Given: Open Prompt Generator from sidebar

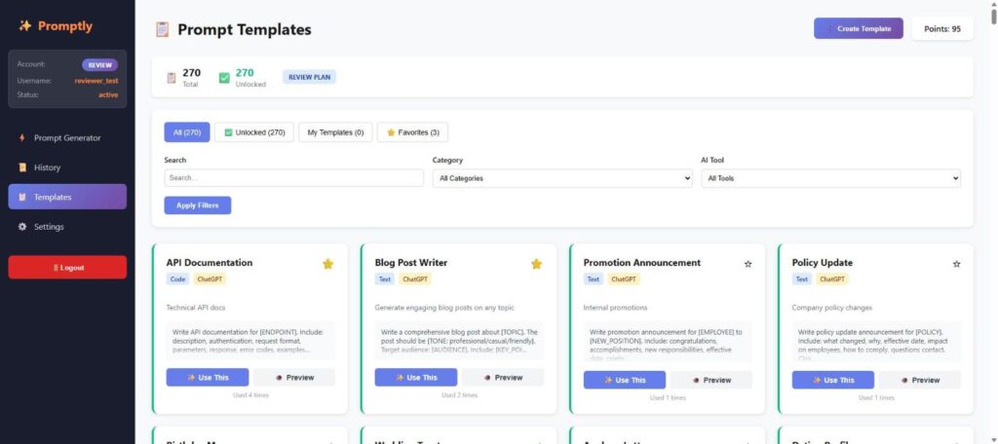Looking at the screenshot, I should point(67,138).
